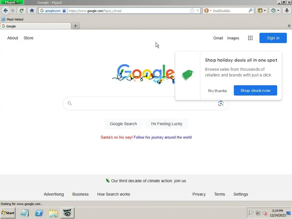Open the About link

[13, 38]
